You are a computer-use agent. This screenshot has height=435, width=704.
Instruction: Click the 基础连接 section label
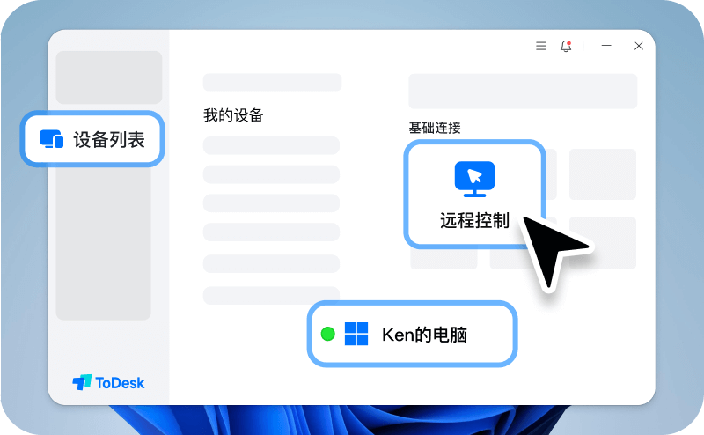435,128
